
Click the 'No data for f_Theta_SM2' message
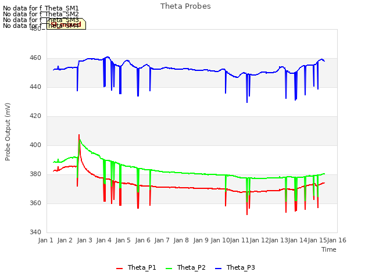click(x=41, y=14)
